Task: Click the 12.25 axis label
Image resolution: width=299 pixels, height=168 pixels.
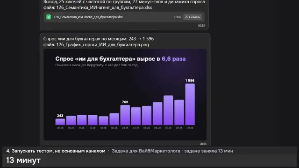Action: (93, 128)
